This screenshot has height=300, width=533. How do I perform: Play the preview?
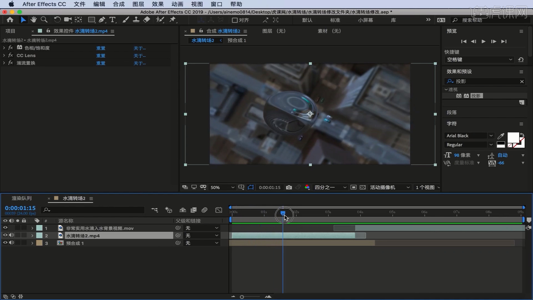pyautogui.click(x=484, y=41)
